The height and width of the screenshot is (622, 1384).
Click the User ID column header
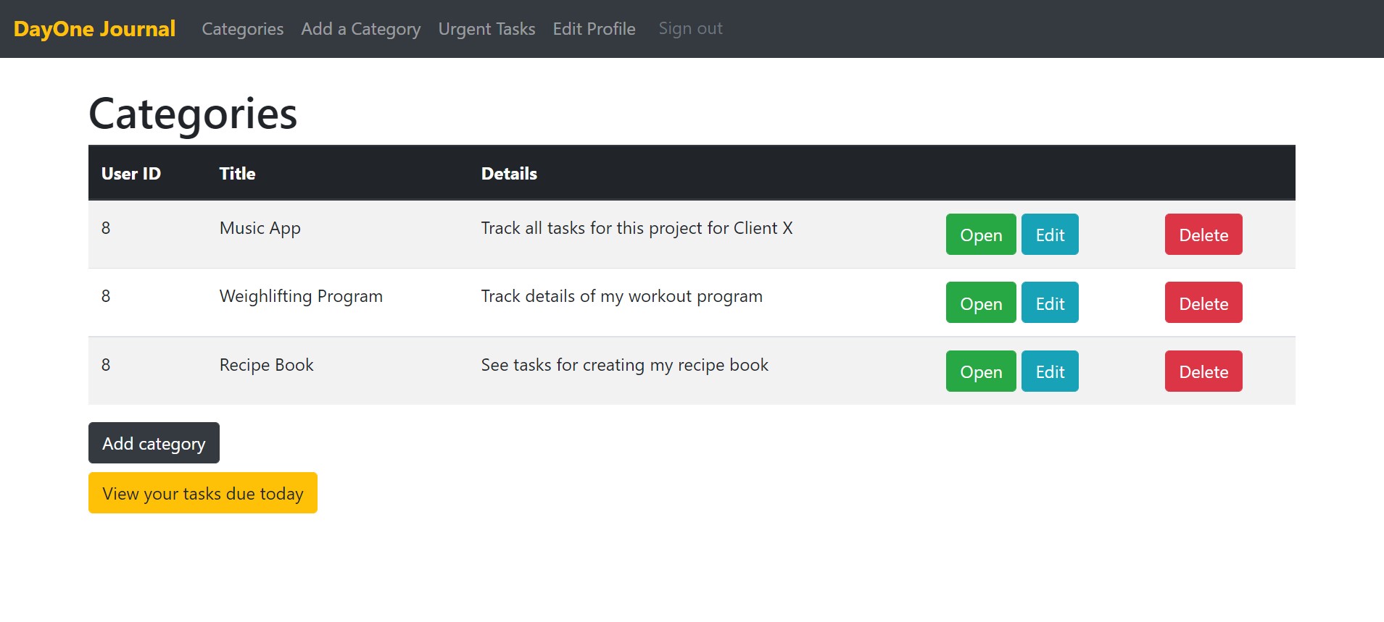(x=131, y=174)
